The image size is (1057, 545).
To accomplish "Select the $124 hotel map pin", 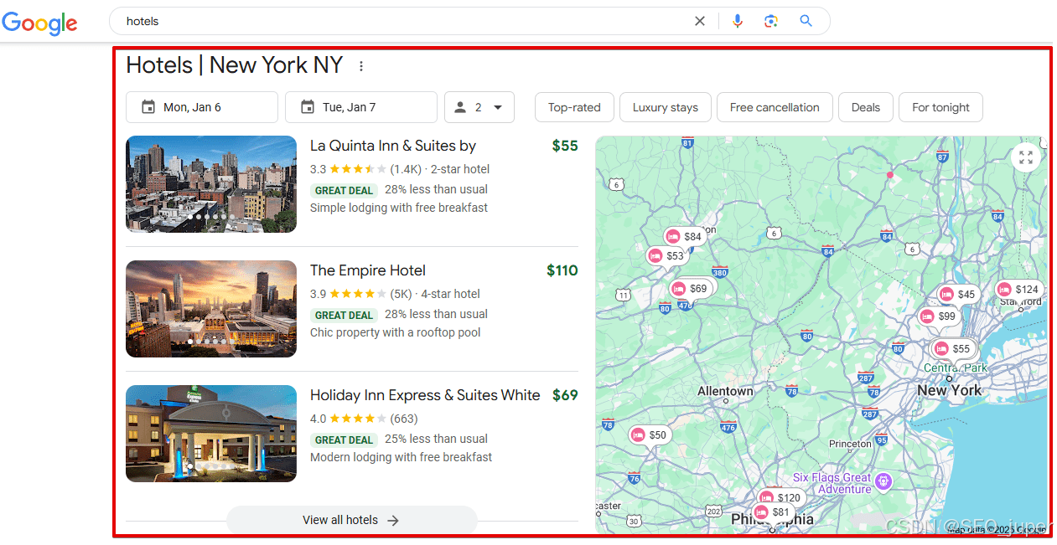I will (1018, 290).
